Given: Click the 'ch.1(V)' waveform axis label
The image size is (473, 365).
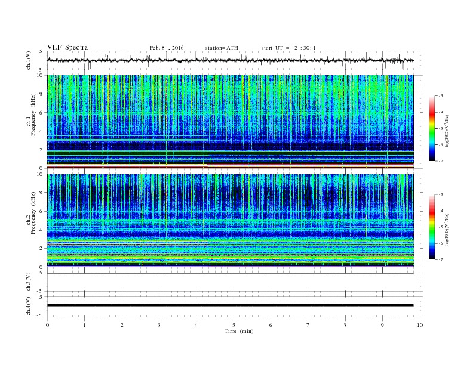Looking at the screenshot, I should (29, 60).
